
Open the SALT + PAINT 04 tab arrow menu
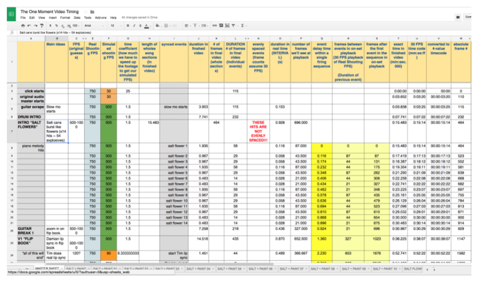pos(213,269)
